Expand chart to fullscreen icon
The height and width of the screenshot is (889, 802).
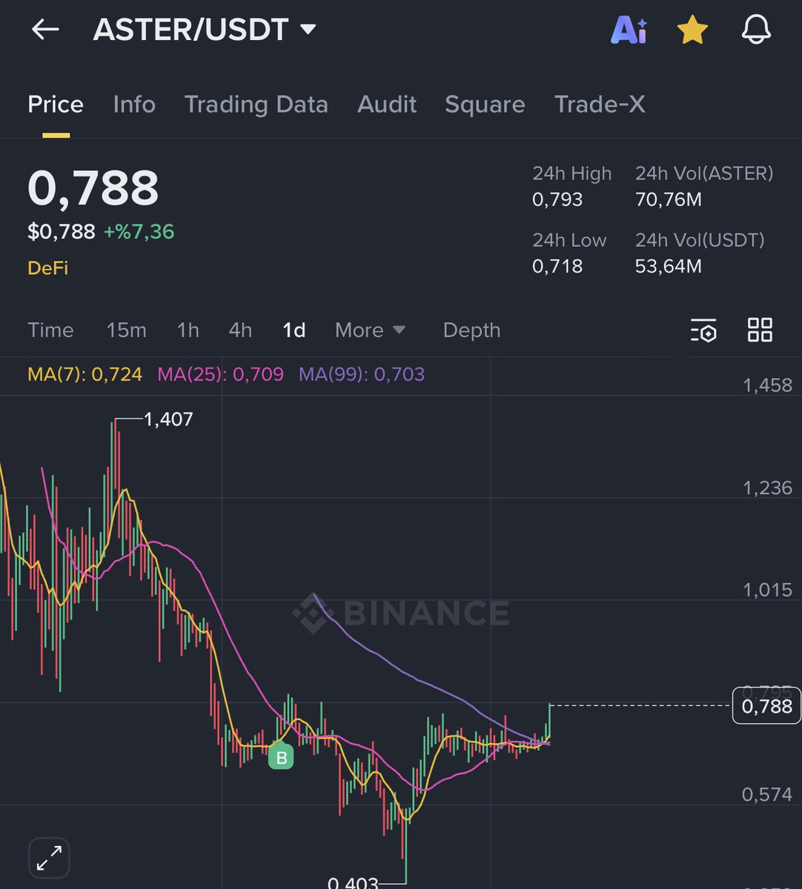tap(49, 858)
